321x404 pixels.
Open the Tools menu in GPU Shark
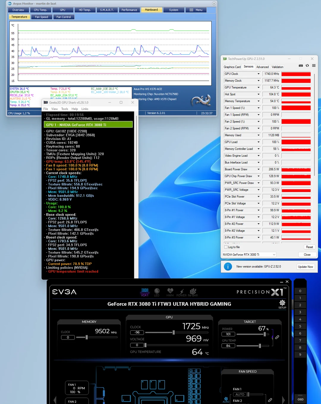[x=64, y=109]
